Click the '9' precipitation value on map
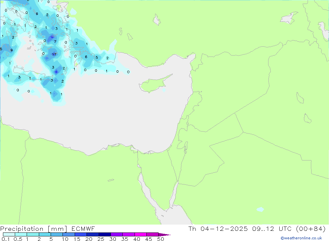Screen dimensions: 329x241 [12, 50]
